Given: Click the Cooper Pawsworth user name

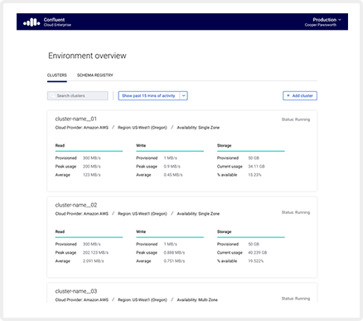Looking at the screenshot, I should click(321, 25).
